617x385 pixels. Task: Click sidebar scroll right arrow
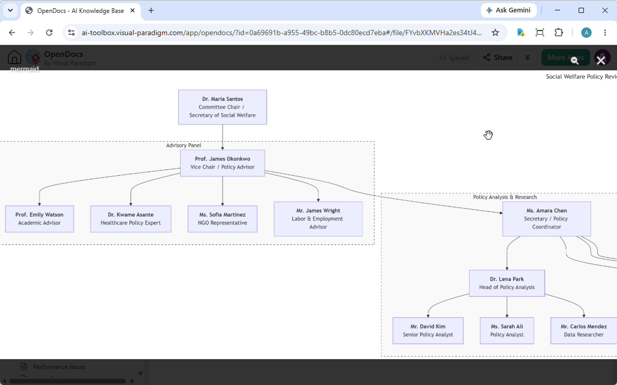coord(132,381)
